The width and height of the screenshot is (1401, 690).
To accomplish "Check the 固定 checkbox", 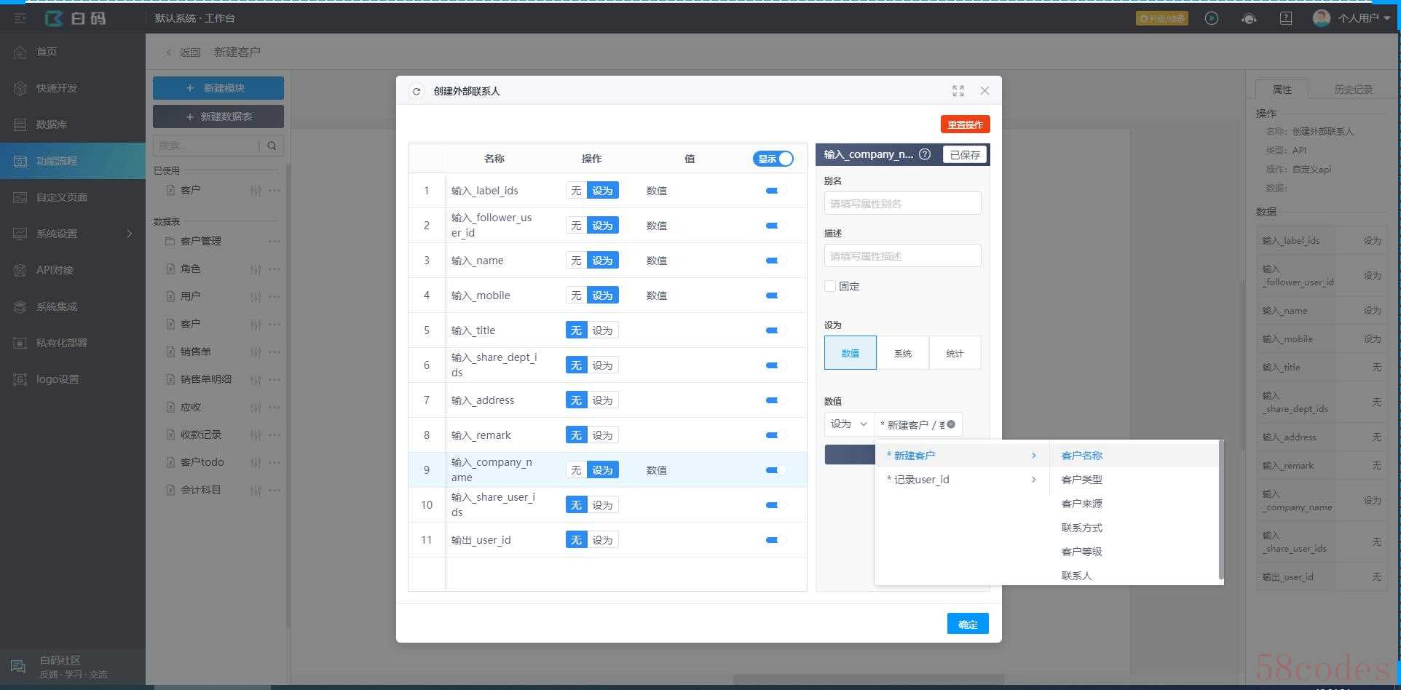I will tap(830, 286).
